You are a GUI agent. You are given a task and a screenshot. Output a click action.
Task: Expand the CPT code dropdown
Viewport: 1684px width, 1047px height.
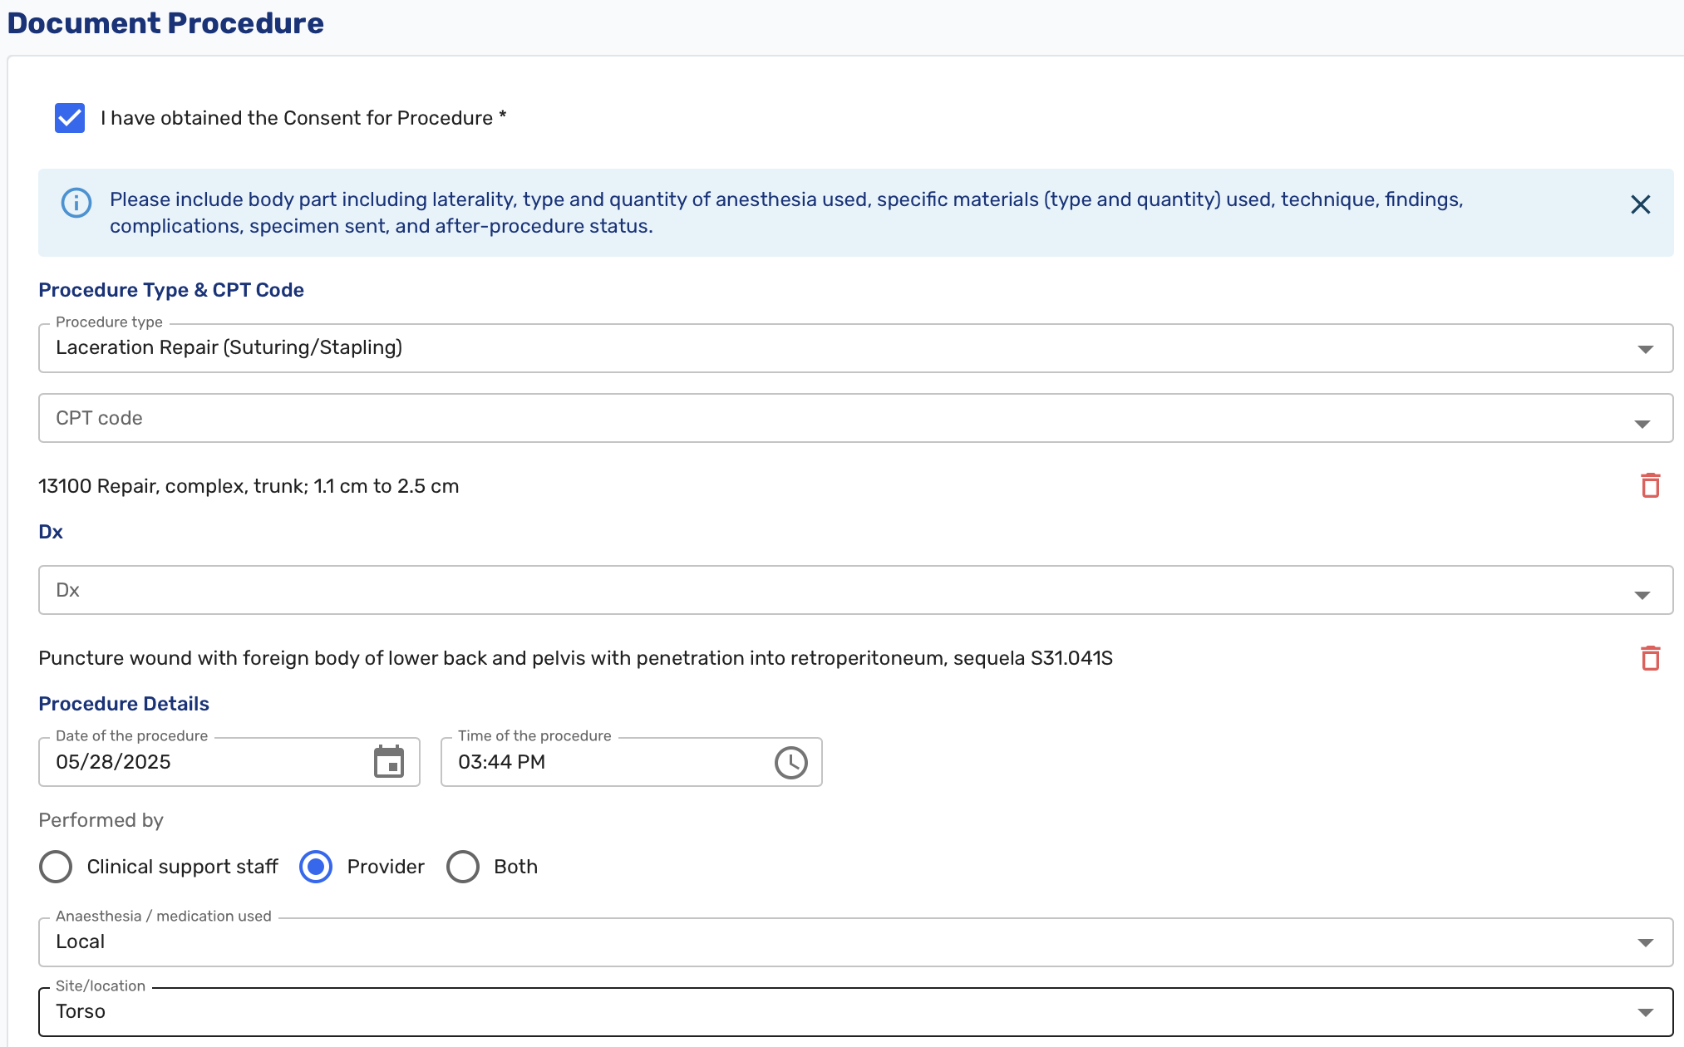pyautogui.click(x=1642, y=424)
